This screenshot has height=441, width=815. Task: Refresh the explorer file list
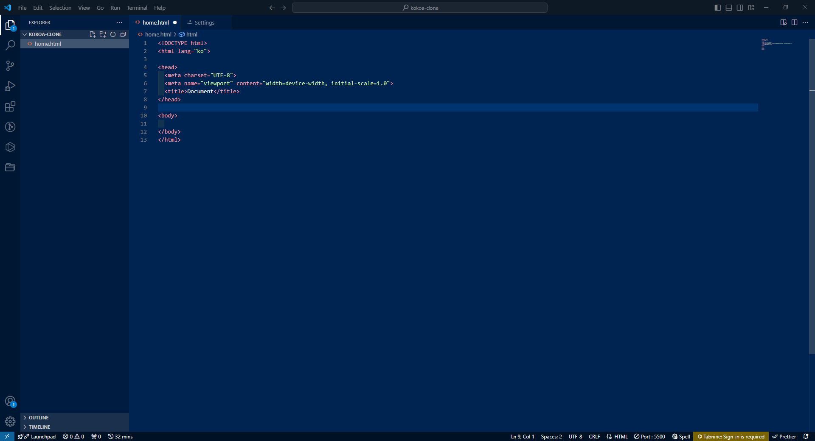[x=113, y=34]
